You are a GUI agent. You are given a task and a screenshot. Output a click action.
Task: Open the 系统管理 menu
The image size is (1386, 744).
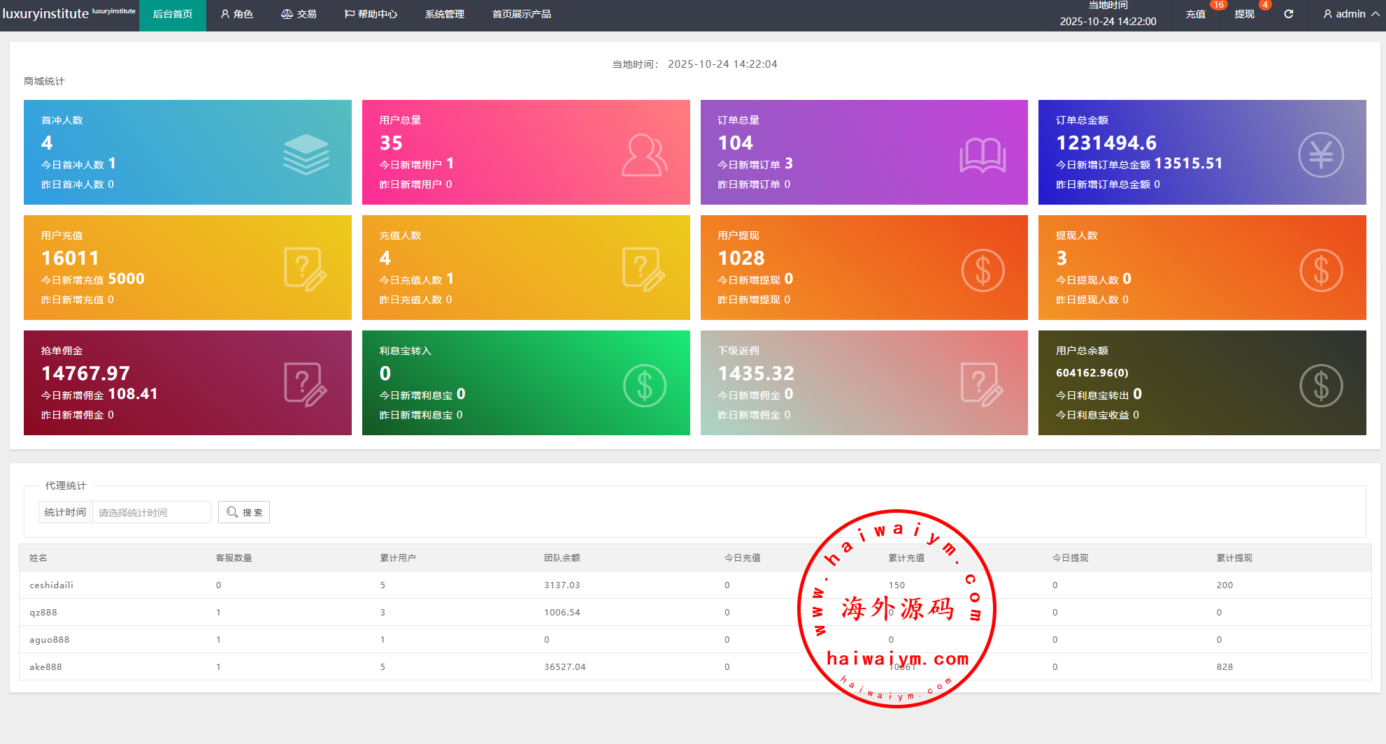[x=444, y=14]
